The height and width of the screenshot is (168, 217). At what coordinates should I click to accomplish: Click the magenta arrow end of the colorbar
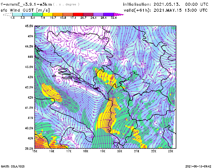(x=119, y=14)
